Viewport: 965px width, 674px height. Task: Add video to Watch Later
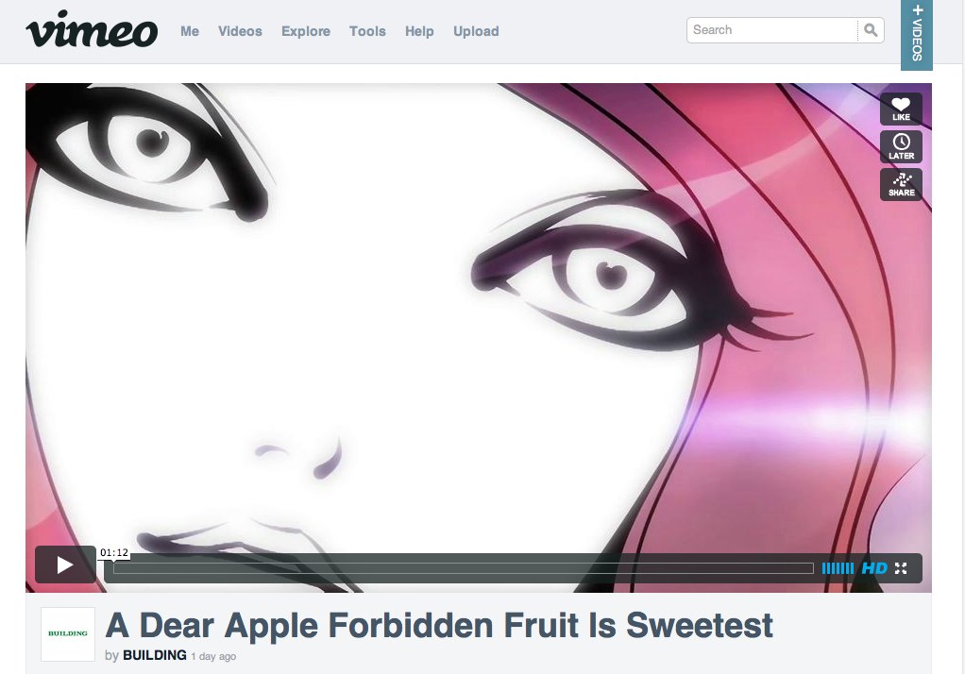(901, 146)
